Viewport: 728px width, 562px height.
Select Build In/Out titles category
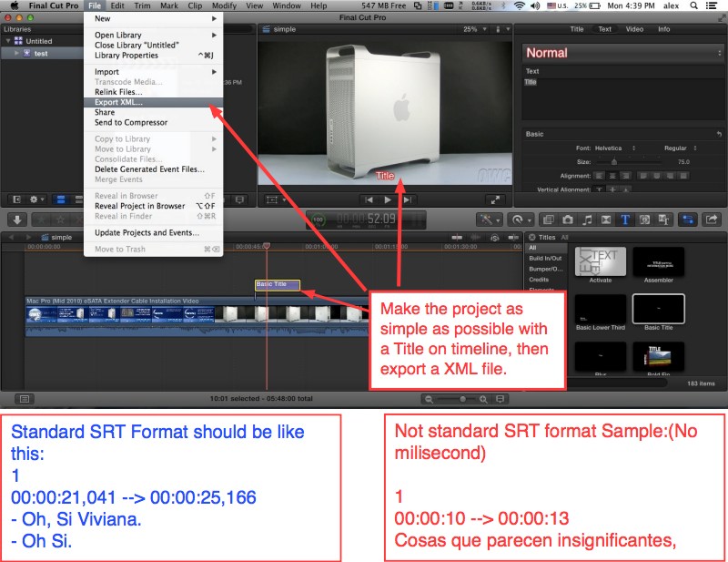point(545,259)
